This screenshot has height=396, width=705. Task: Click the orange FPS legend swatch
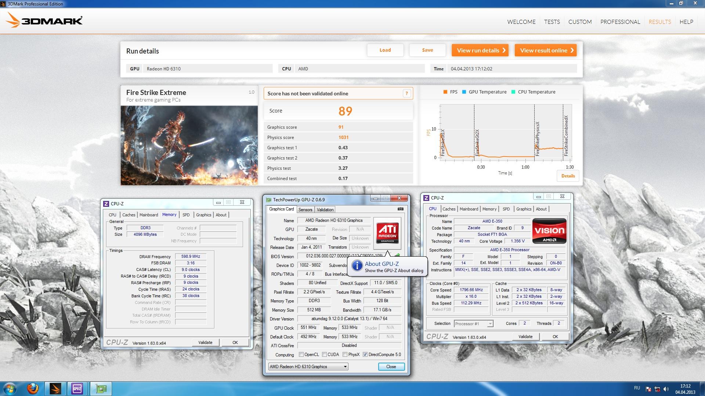tap(445, 92)
